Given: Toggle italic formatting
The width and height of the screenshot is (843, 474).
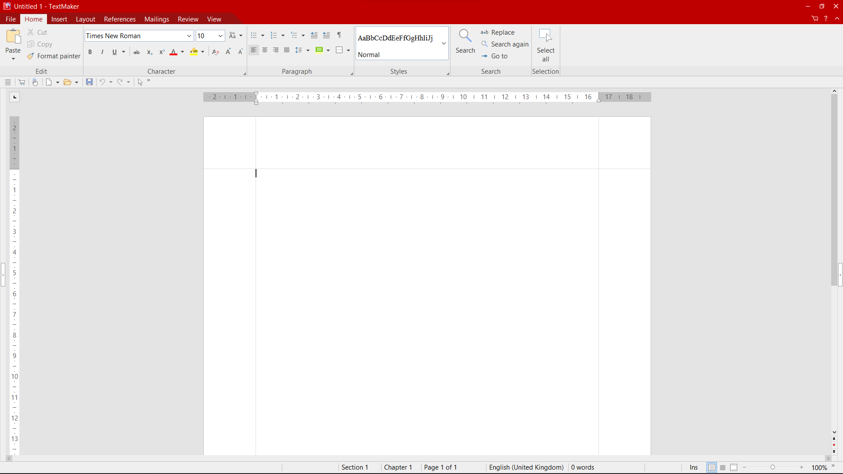Looking at the screenshot, I should 102,51.
